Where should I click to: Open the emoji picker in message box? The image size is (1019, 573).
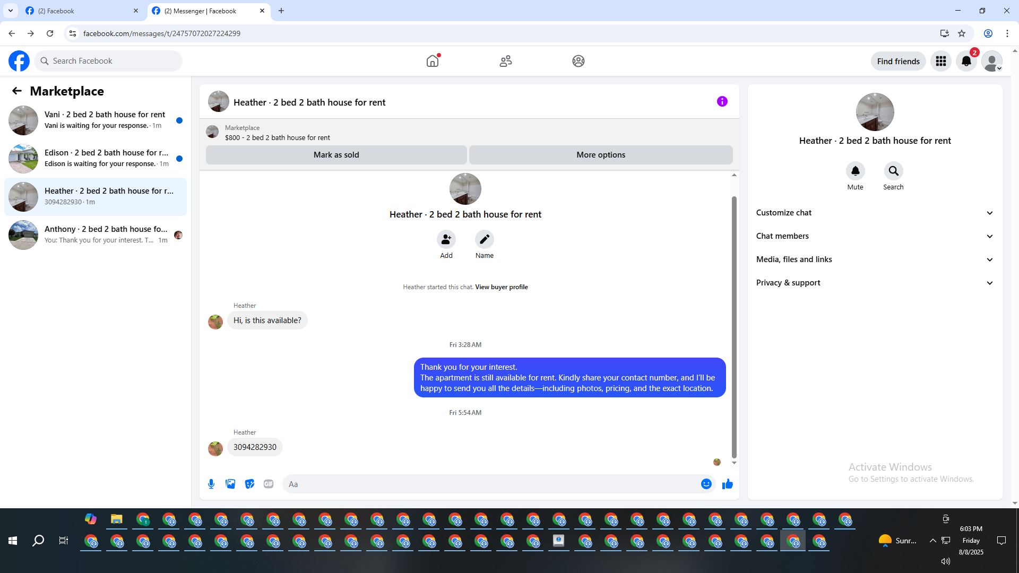click(x=706, y=484)
